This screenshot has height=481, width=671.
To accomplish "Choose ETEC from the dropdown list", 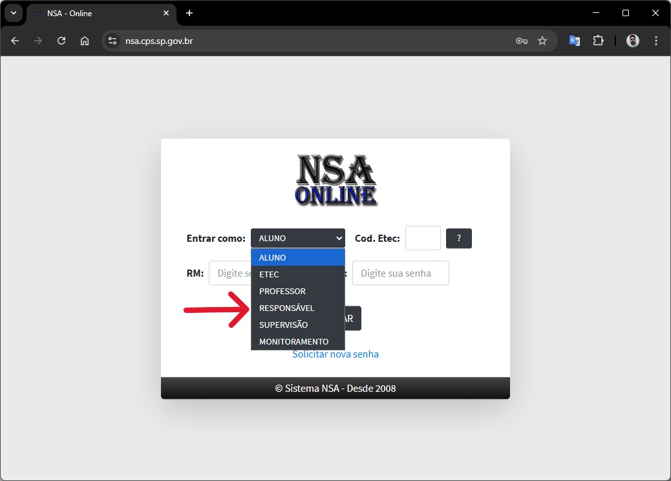I will [x=297, y=274].
